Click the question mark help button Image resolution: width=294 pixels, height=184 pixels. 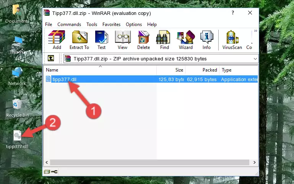coord(233,13)
